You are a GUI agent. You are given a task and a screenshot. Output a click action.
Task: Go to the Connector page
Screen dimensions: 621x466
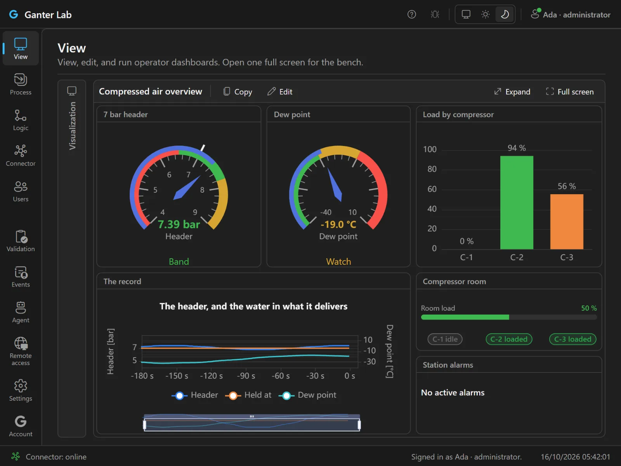click(21, 156)
